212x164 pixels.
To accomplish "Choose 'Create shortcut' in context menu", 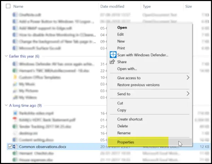I will pyautogui.click(x=130, y=119).
